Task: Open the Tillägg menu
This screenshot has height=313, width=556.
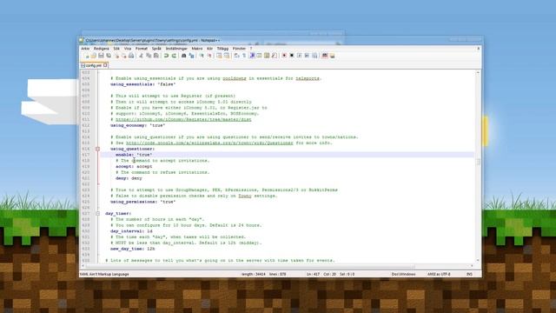Action: 222,49
